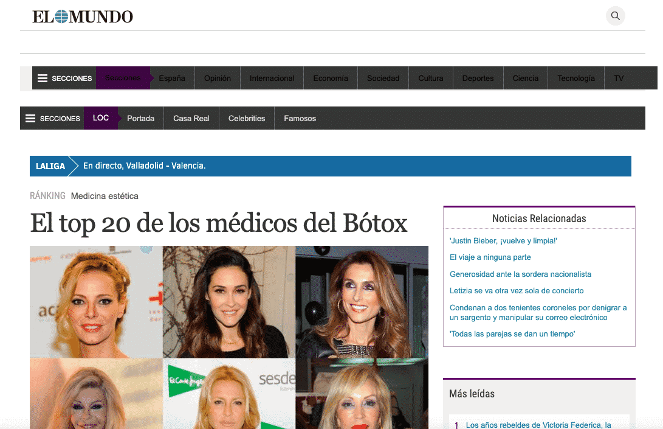Open 'Justin Bieber, ¡vuelve y limpia!' article
This screenshot has height=429, width=663.
click(x=503, y=241)
